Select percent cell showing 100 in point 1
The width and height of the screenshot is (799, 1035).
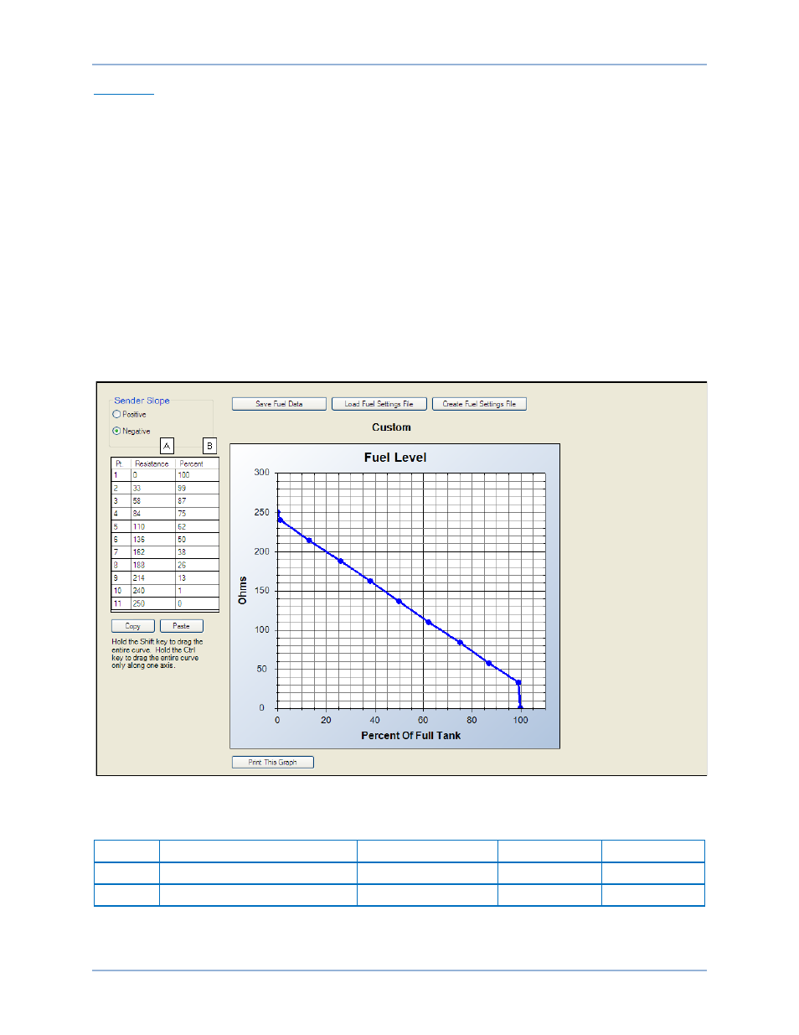coord(197,475)
